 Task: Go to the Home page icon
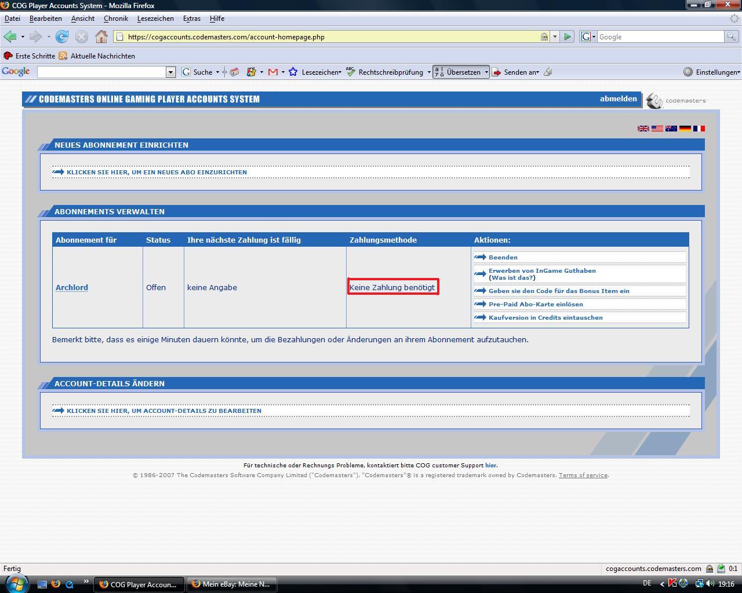click(101, 36)
